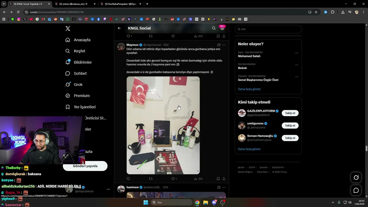The width and height of the screenshot is (368, 207).
Task: Open Keşfet in the sidebar
Action: pyautogui.click(x=75, y=51)
